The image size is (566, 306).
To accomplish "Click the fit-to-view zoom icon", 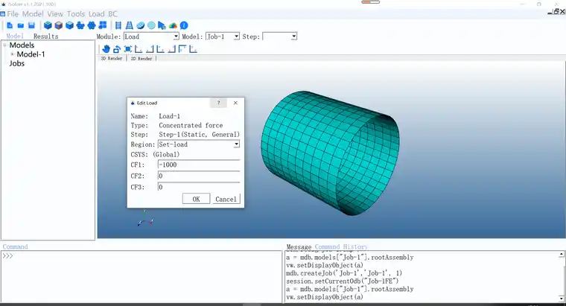I will point(128,49).
